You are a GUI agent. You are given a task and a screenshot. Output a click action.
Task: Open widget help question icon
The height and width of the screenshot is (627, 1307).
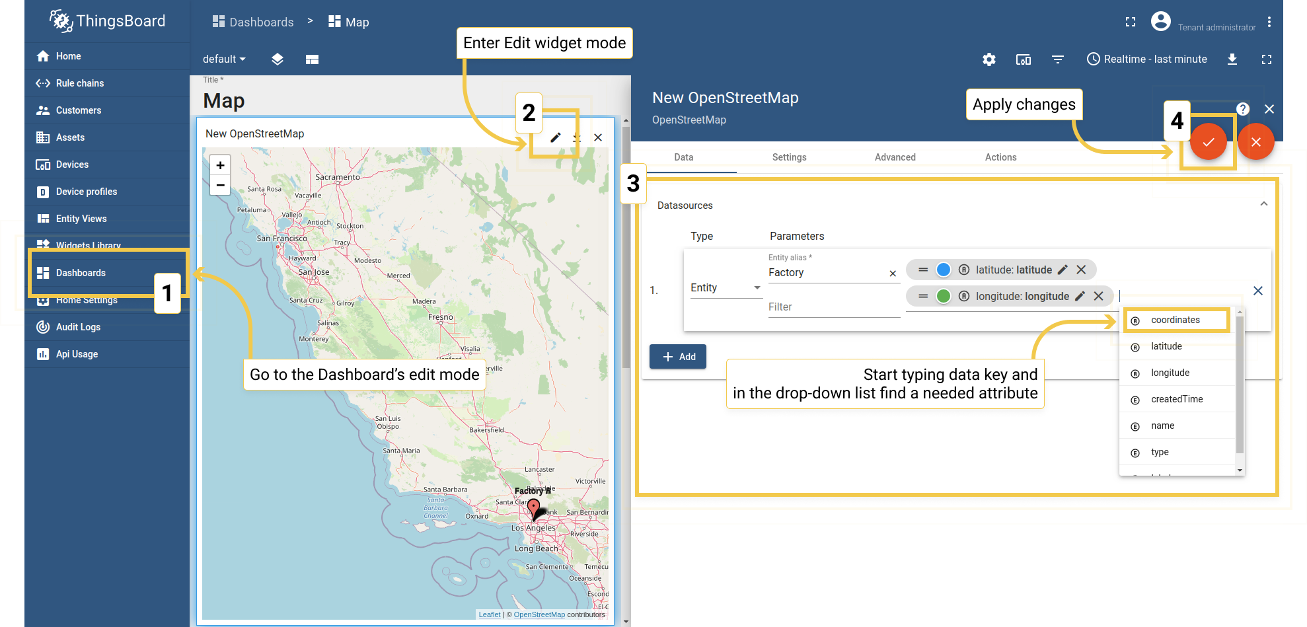1243,109
